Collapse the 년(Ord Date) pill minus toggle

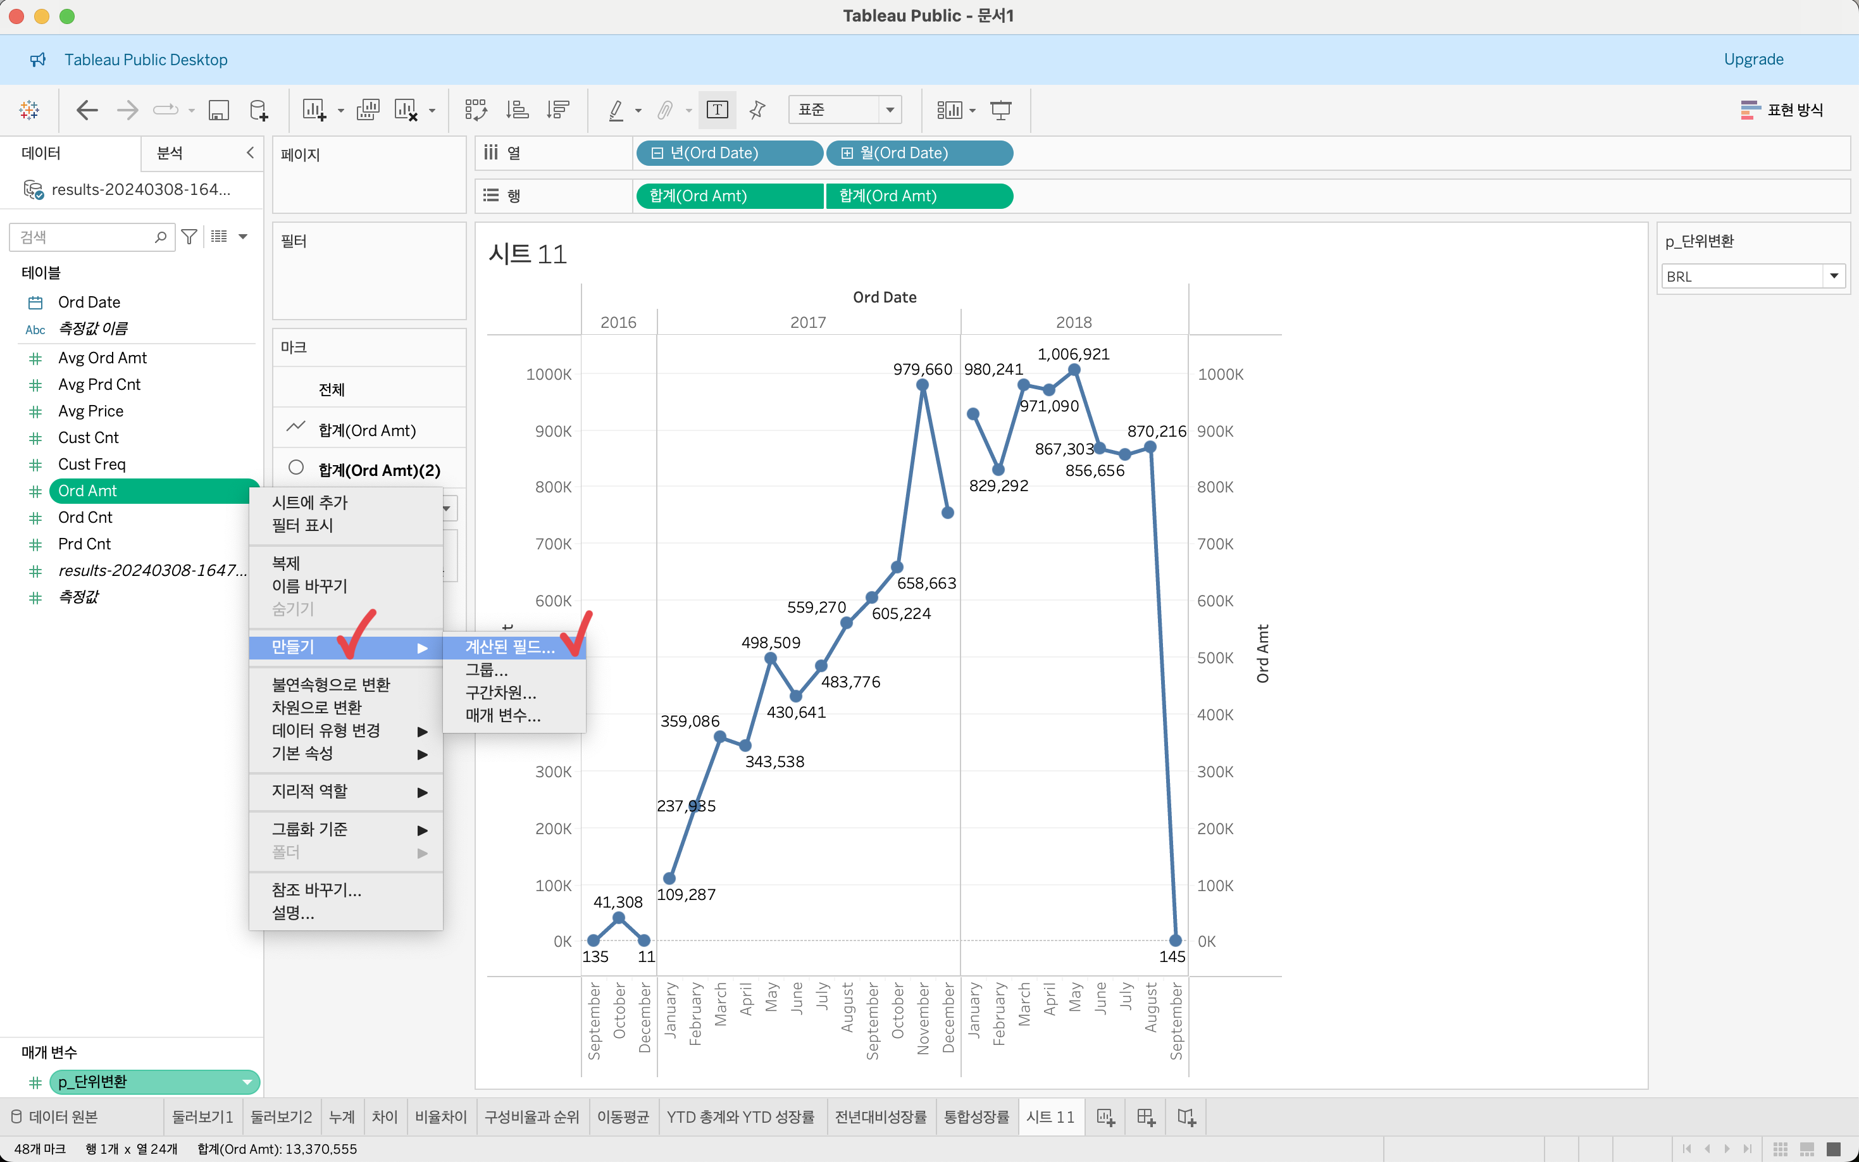(657, 153)
